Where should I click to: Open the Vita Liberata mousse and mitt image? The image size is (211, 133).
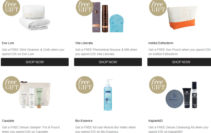[x=108, y=17]
